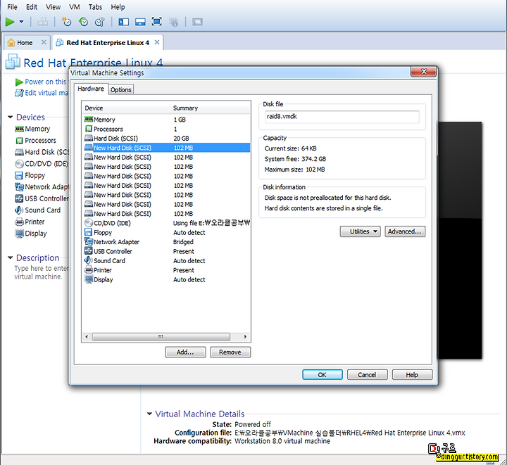Open the power options dropdown arrow
The image size is (507, 465).
pyautogui.click(x=21, y=22)
